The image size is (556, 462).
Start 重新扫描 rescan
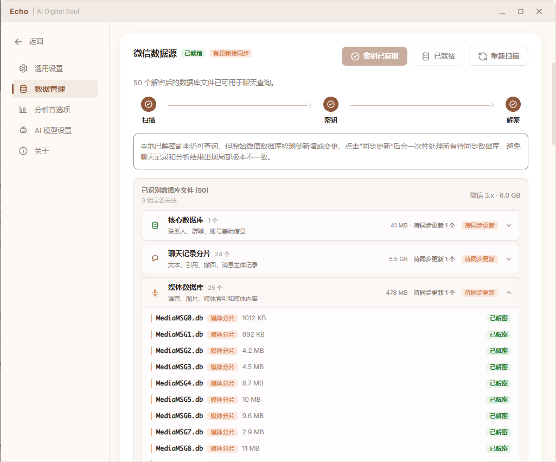click(498, 56)
